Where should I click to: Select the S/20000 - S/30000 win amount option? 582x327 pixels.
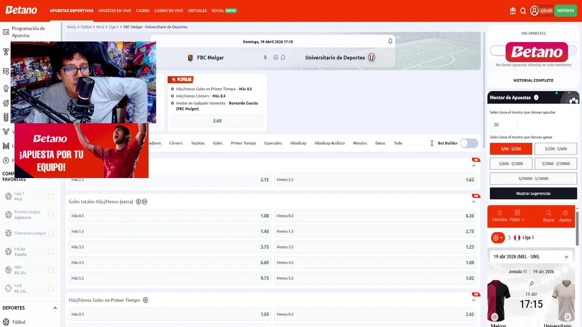pyautogui.click(x=533, y=178)
